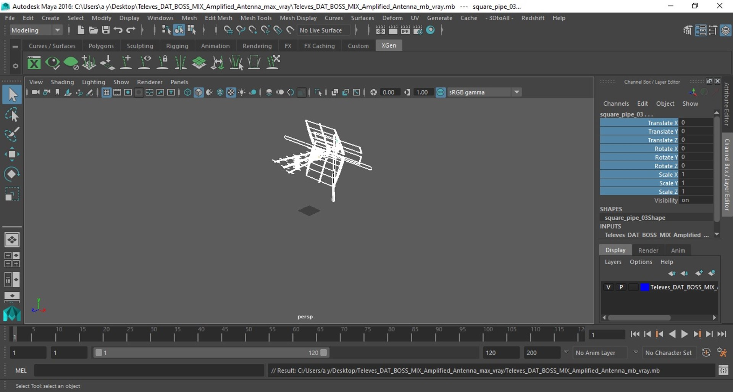Click the Open Scene folder icon
The width and height of the screenshot is (733, 392).
93,30
